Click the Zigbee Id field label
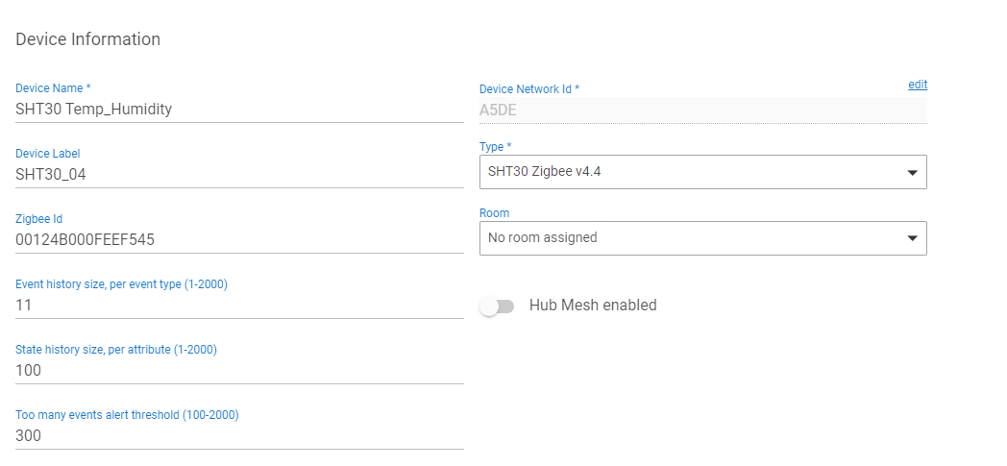The image size is (1007, 466). (x=38, y=219)
